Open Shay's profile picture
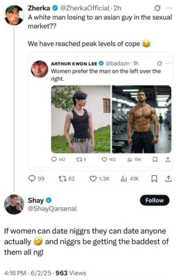Viewport: 177px width, 280px height. tap(14, 204)
